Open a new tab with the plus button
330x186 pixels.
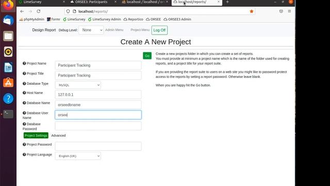coord(227,2)
